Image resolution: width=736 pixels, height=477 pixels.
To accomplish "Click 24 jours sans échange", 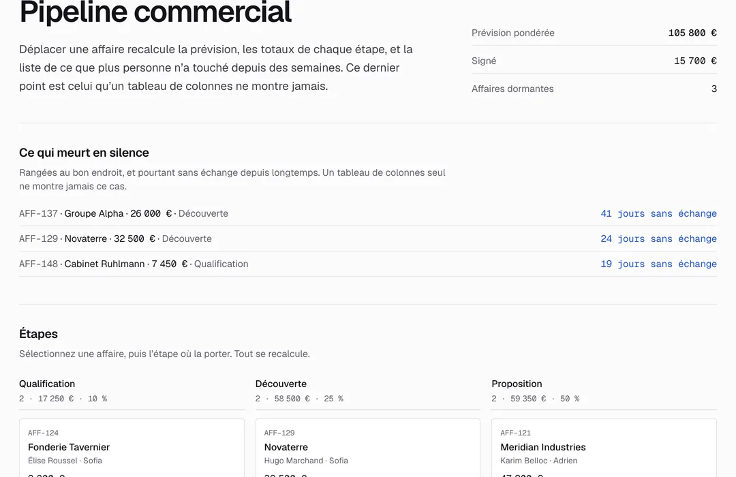I will click(x=658, y=238).
